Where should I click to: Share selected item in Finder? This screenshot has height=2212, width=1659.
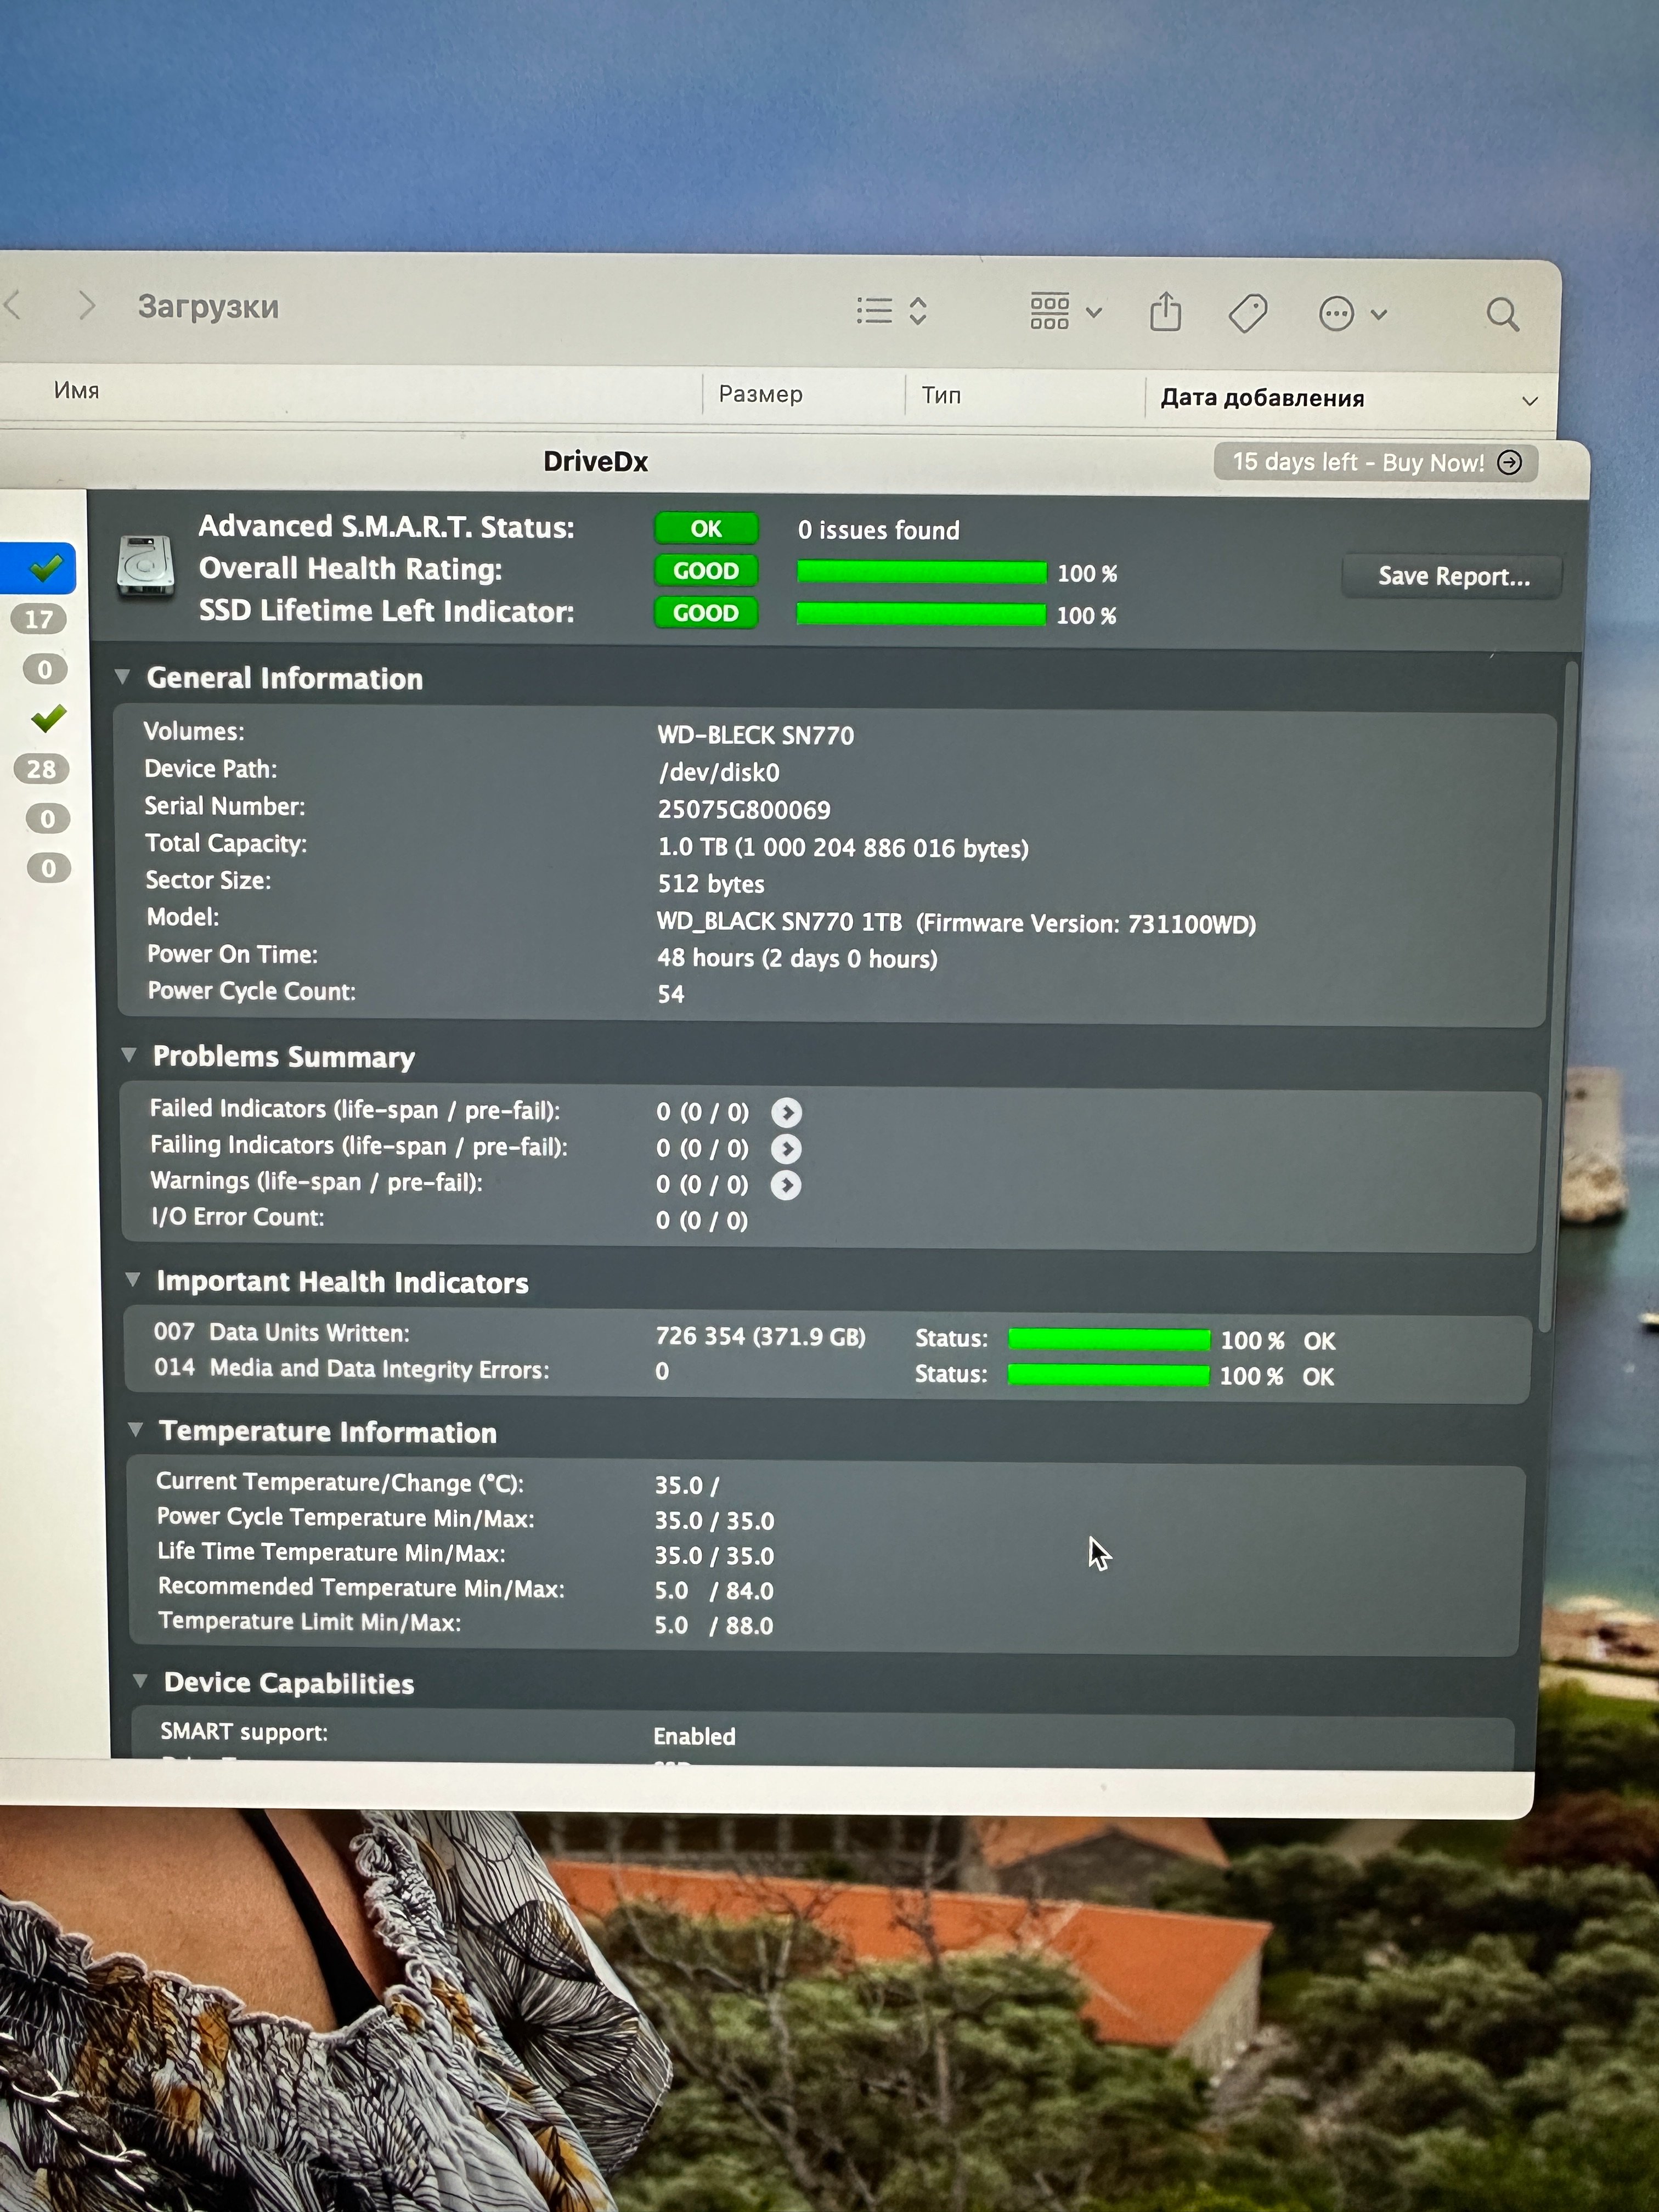click(1165, 311)
